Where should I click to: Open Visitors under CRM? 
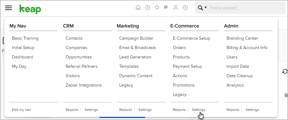[72, 76]
